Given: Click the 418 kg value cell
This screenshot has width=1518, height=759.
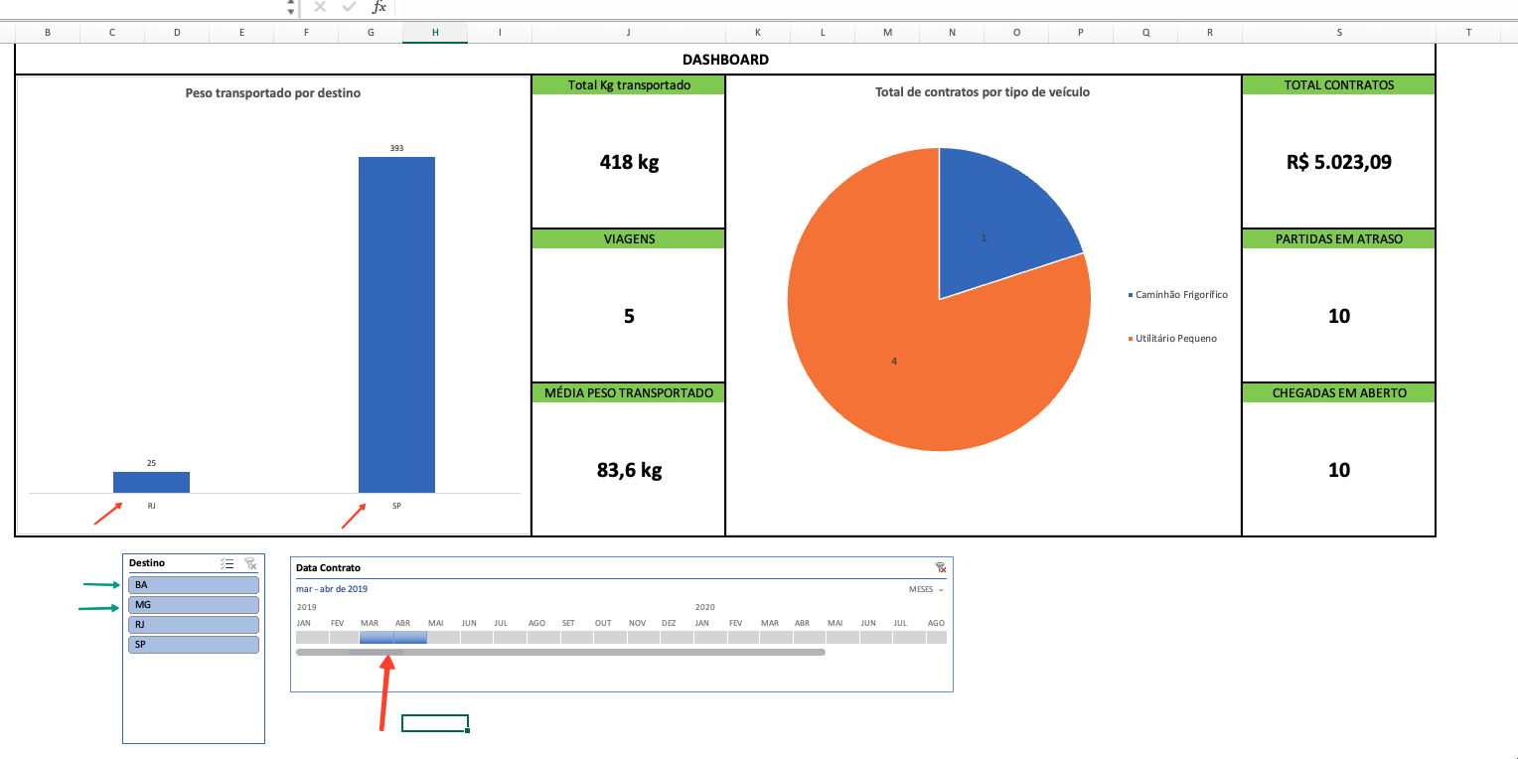Looking at the screenshot, I should pos(629,162).
